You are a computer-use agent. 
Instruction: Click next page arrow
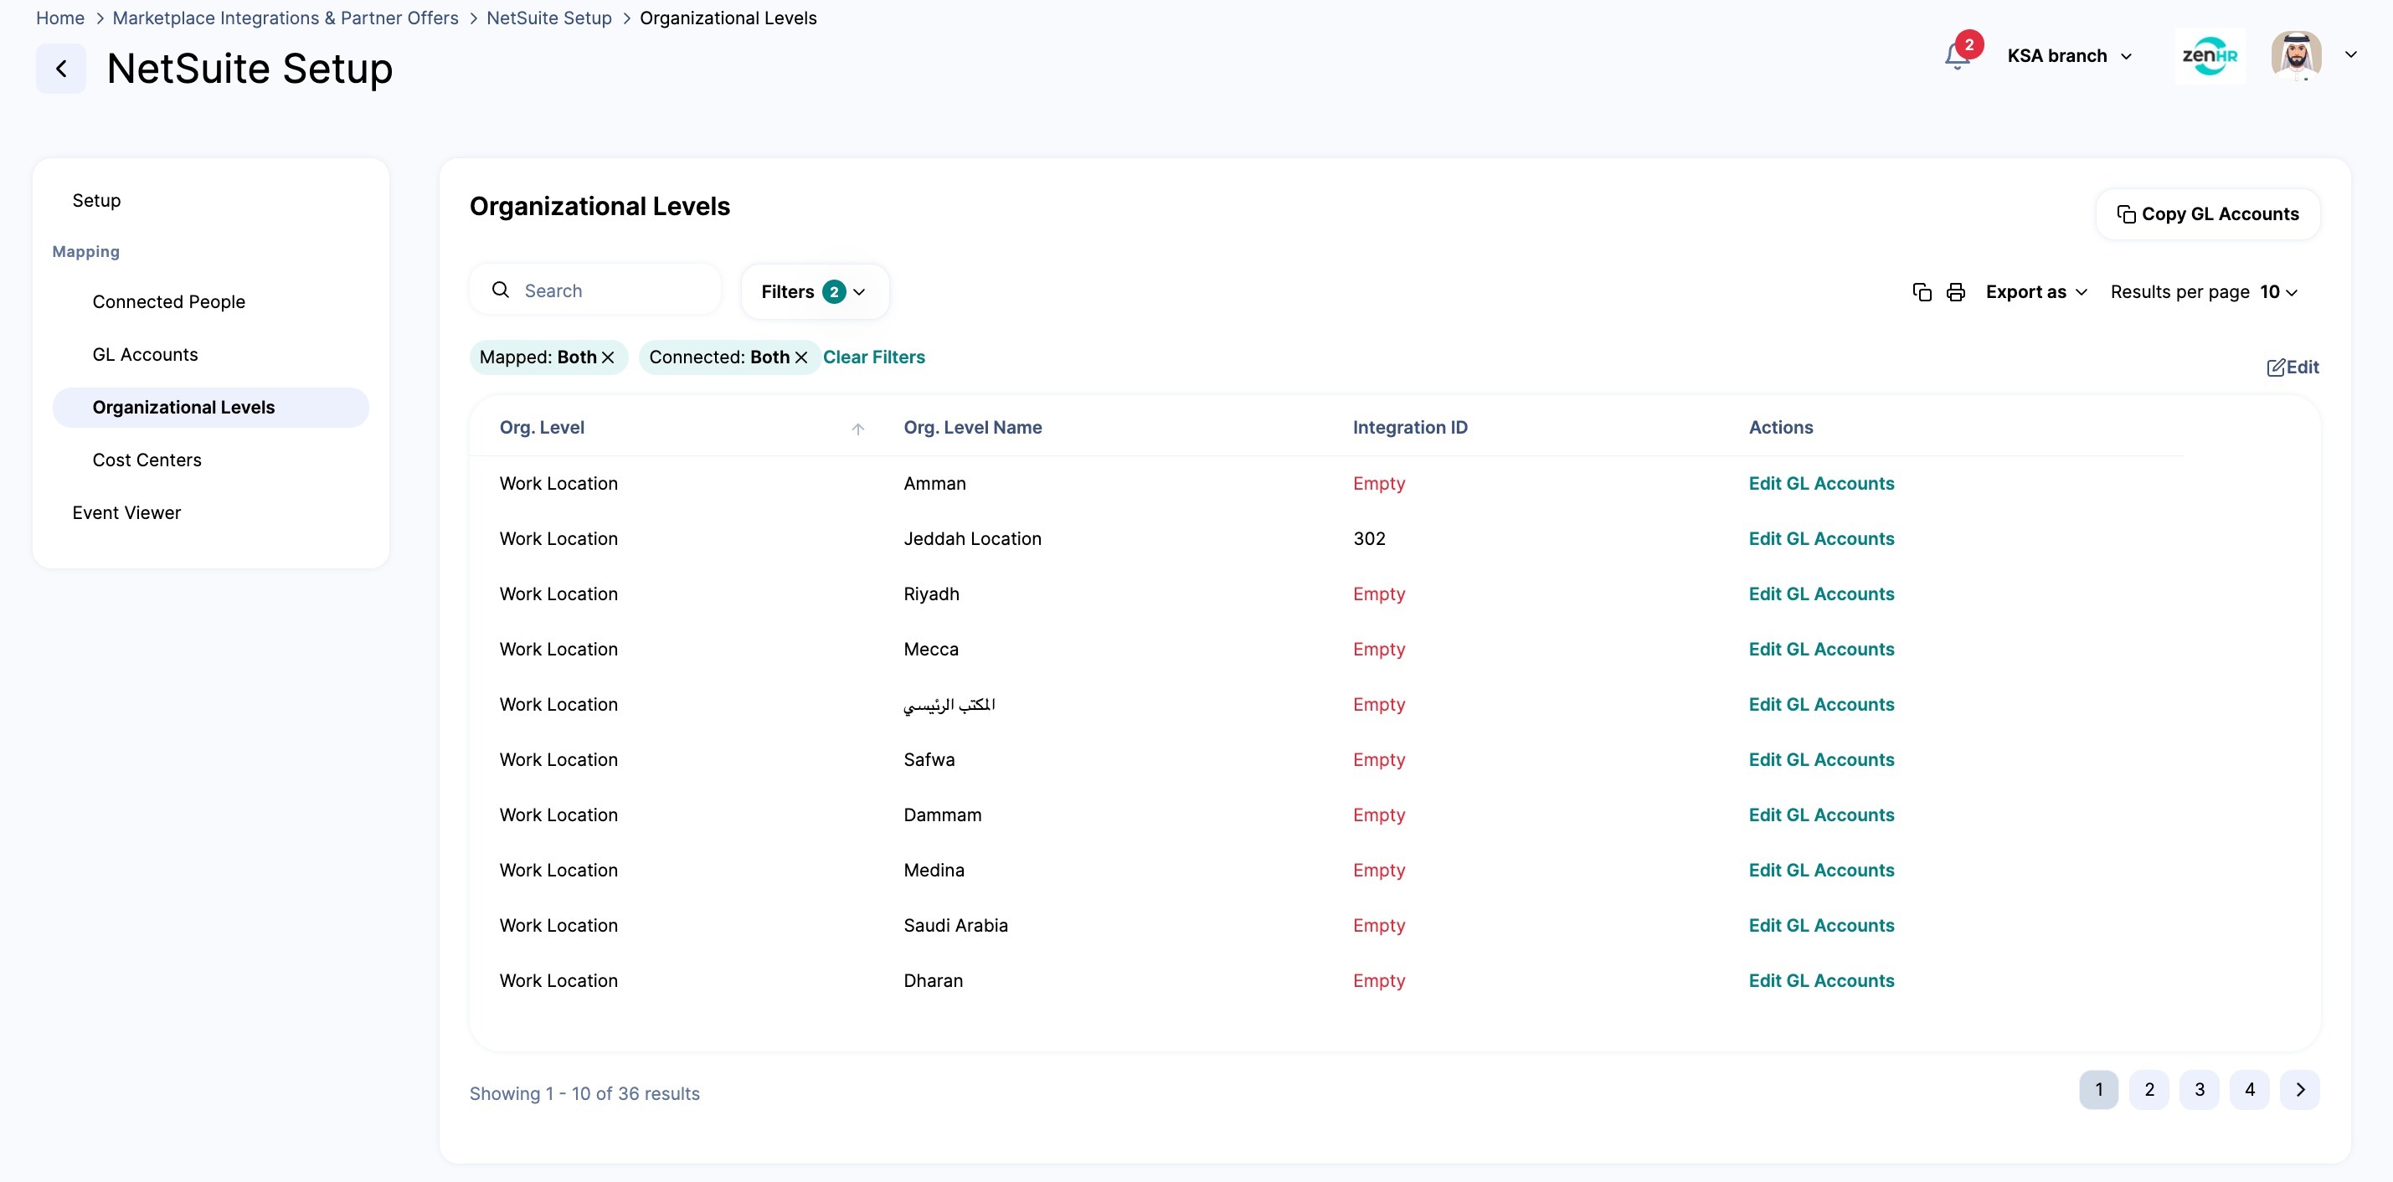(2300, 1089)
